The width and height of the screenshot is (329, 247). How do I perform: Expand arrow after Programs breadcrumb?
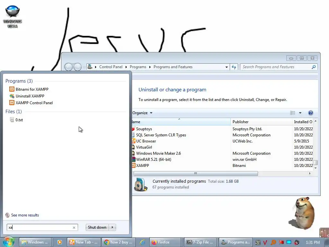(x=150, y=67)
